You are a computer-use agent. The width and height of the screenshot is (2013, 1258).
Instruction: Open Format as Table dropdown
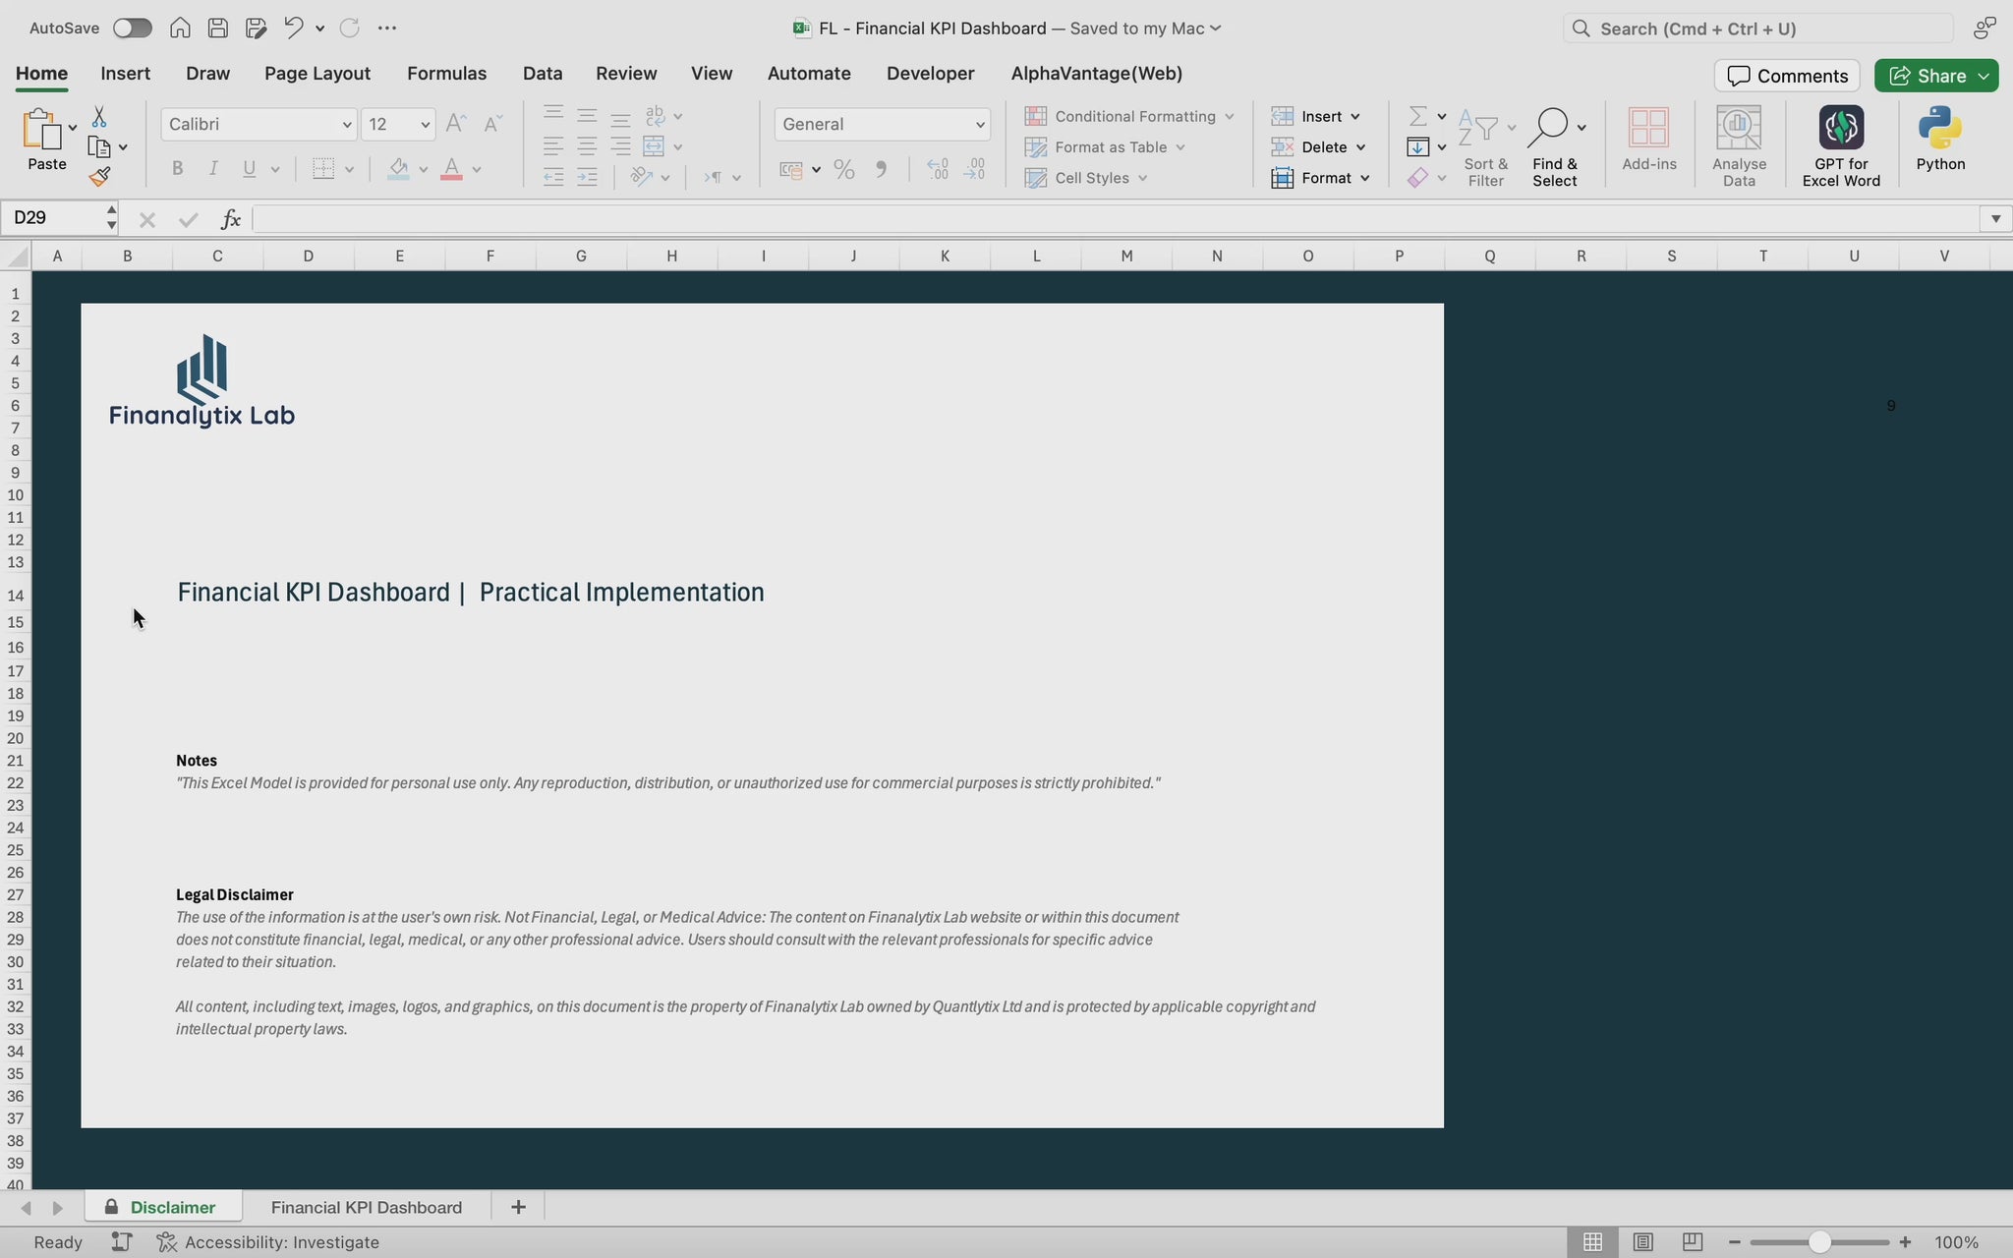[x=1105, y=146]
